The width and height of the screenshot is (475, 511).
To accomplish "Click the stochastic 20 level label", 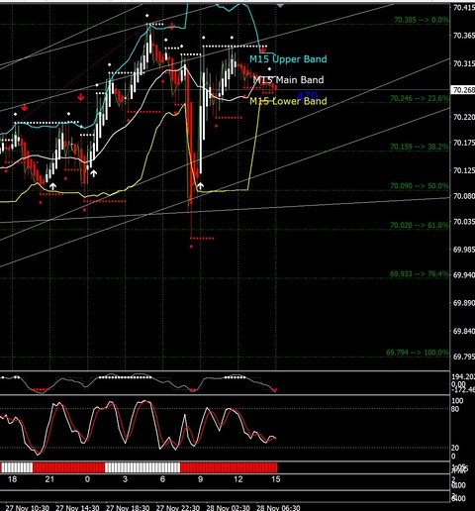I will [455, 448].
